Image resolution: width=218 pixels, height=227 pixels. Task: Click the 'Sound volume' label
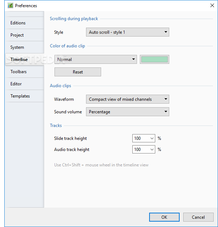point(68,112)
